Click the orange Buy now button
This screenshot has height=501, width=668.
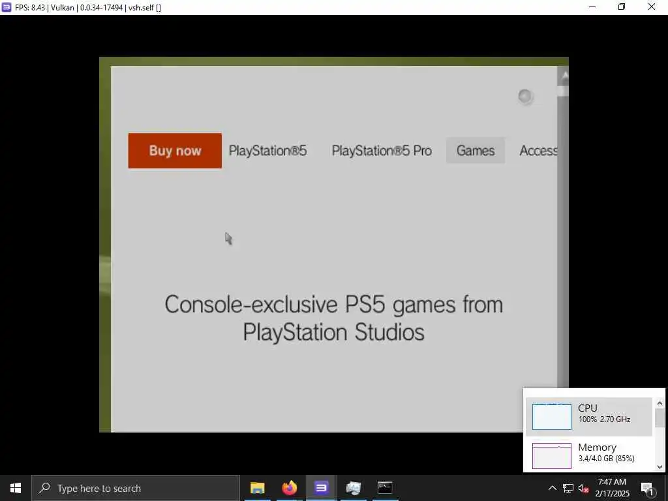175,151
